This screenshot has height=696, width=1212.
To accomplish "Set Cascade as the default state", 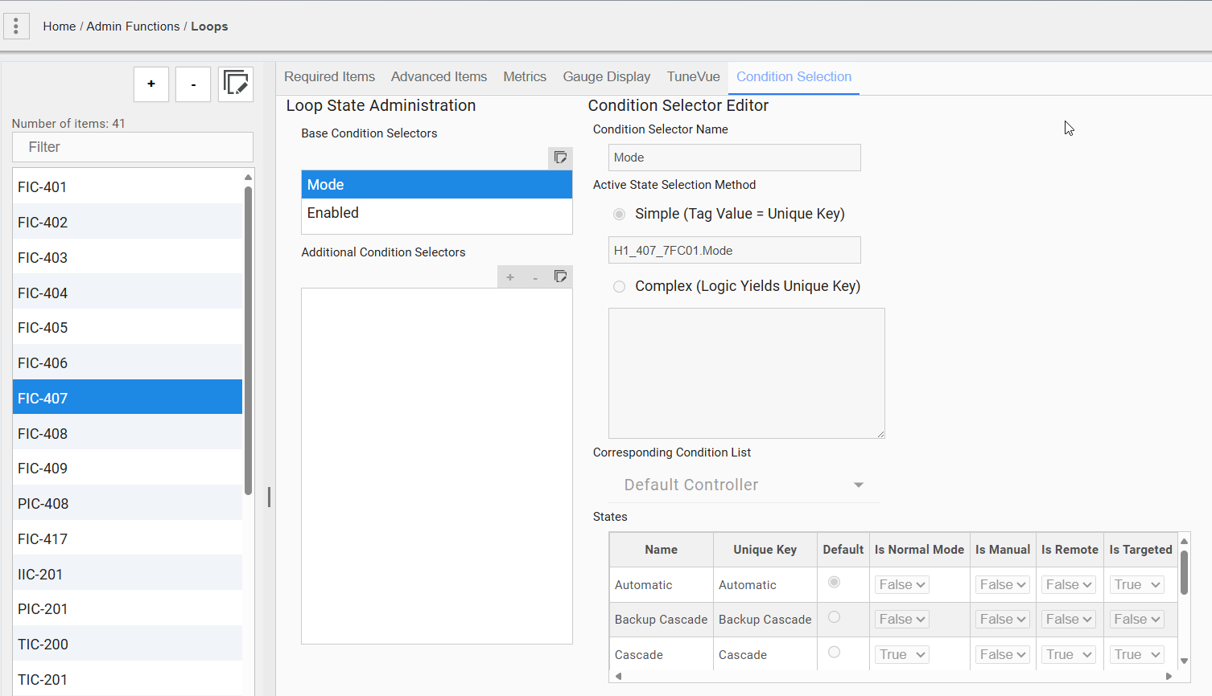I will tap(834, 652).
